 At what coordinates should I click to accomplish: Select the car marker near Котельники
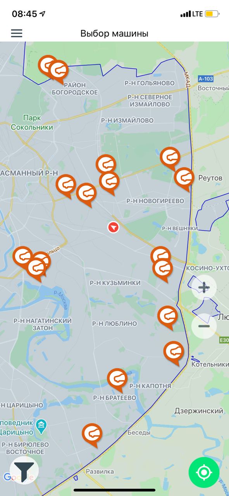[174, 353]
